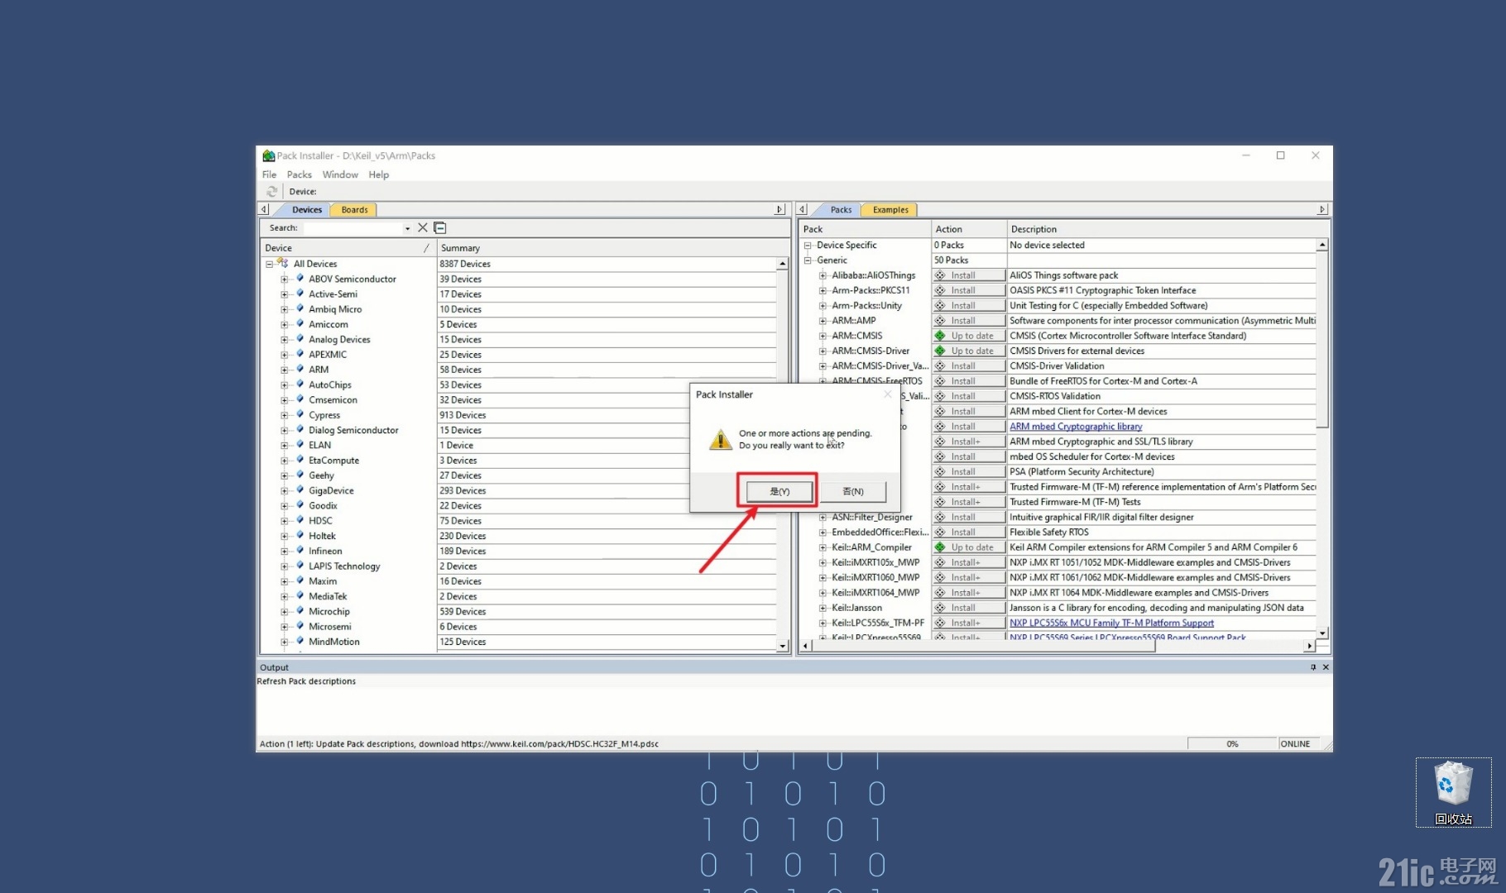Sort by the Summary column header
Screen dimensions: 1506x893
612,248
